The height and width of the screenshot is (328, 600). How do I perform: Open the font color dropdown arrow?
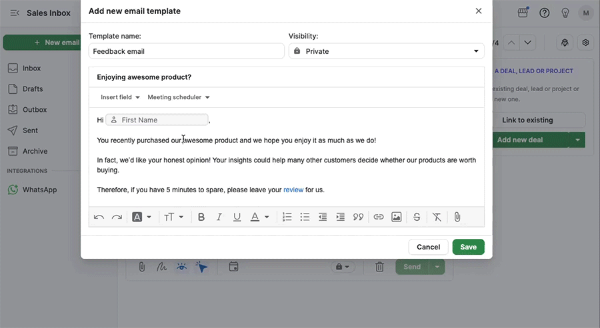tap(267, 217)
